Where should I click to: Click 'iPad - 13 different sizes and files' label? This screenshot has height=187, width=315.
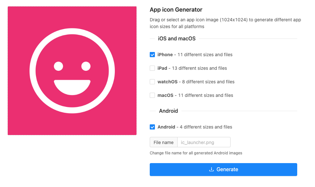pos(192,68)
